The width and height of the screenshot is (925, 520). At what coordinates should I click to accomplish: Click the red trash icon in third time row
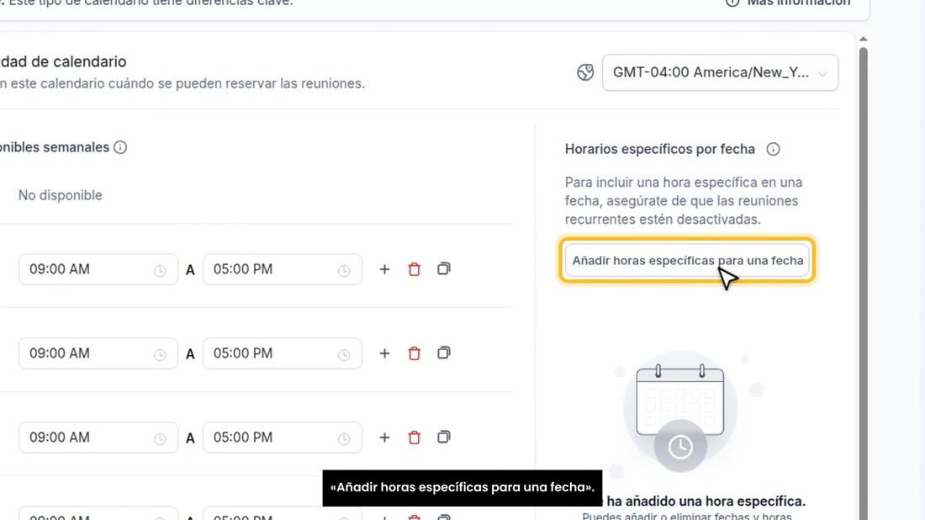click(x=414, y=438)
